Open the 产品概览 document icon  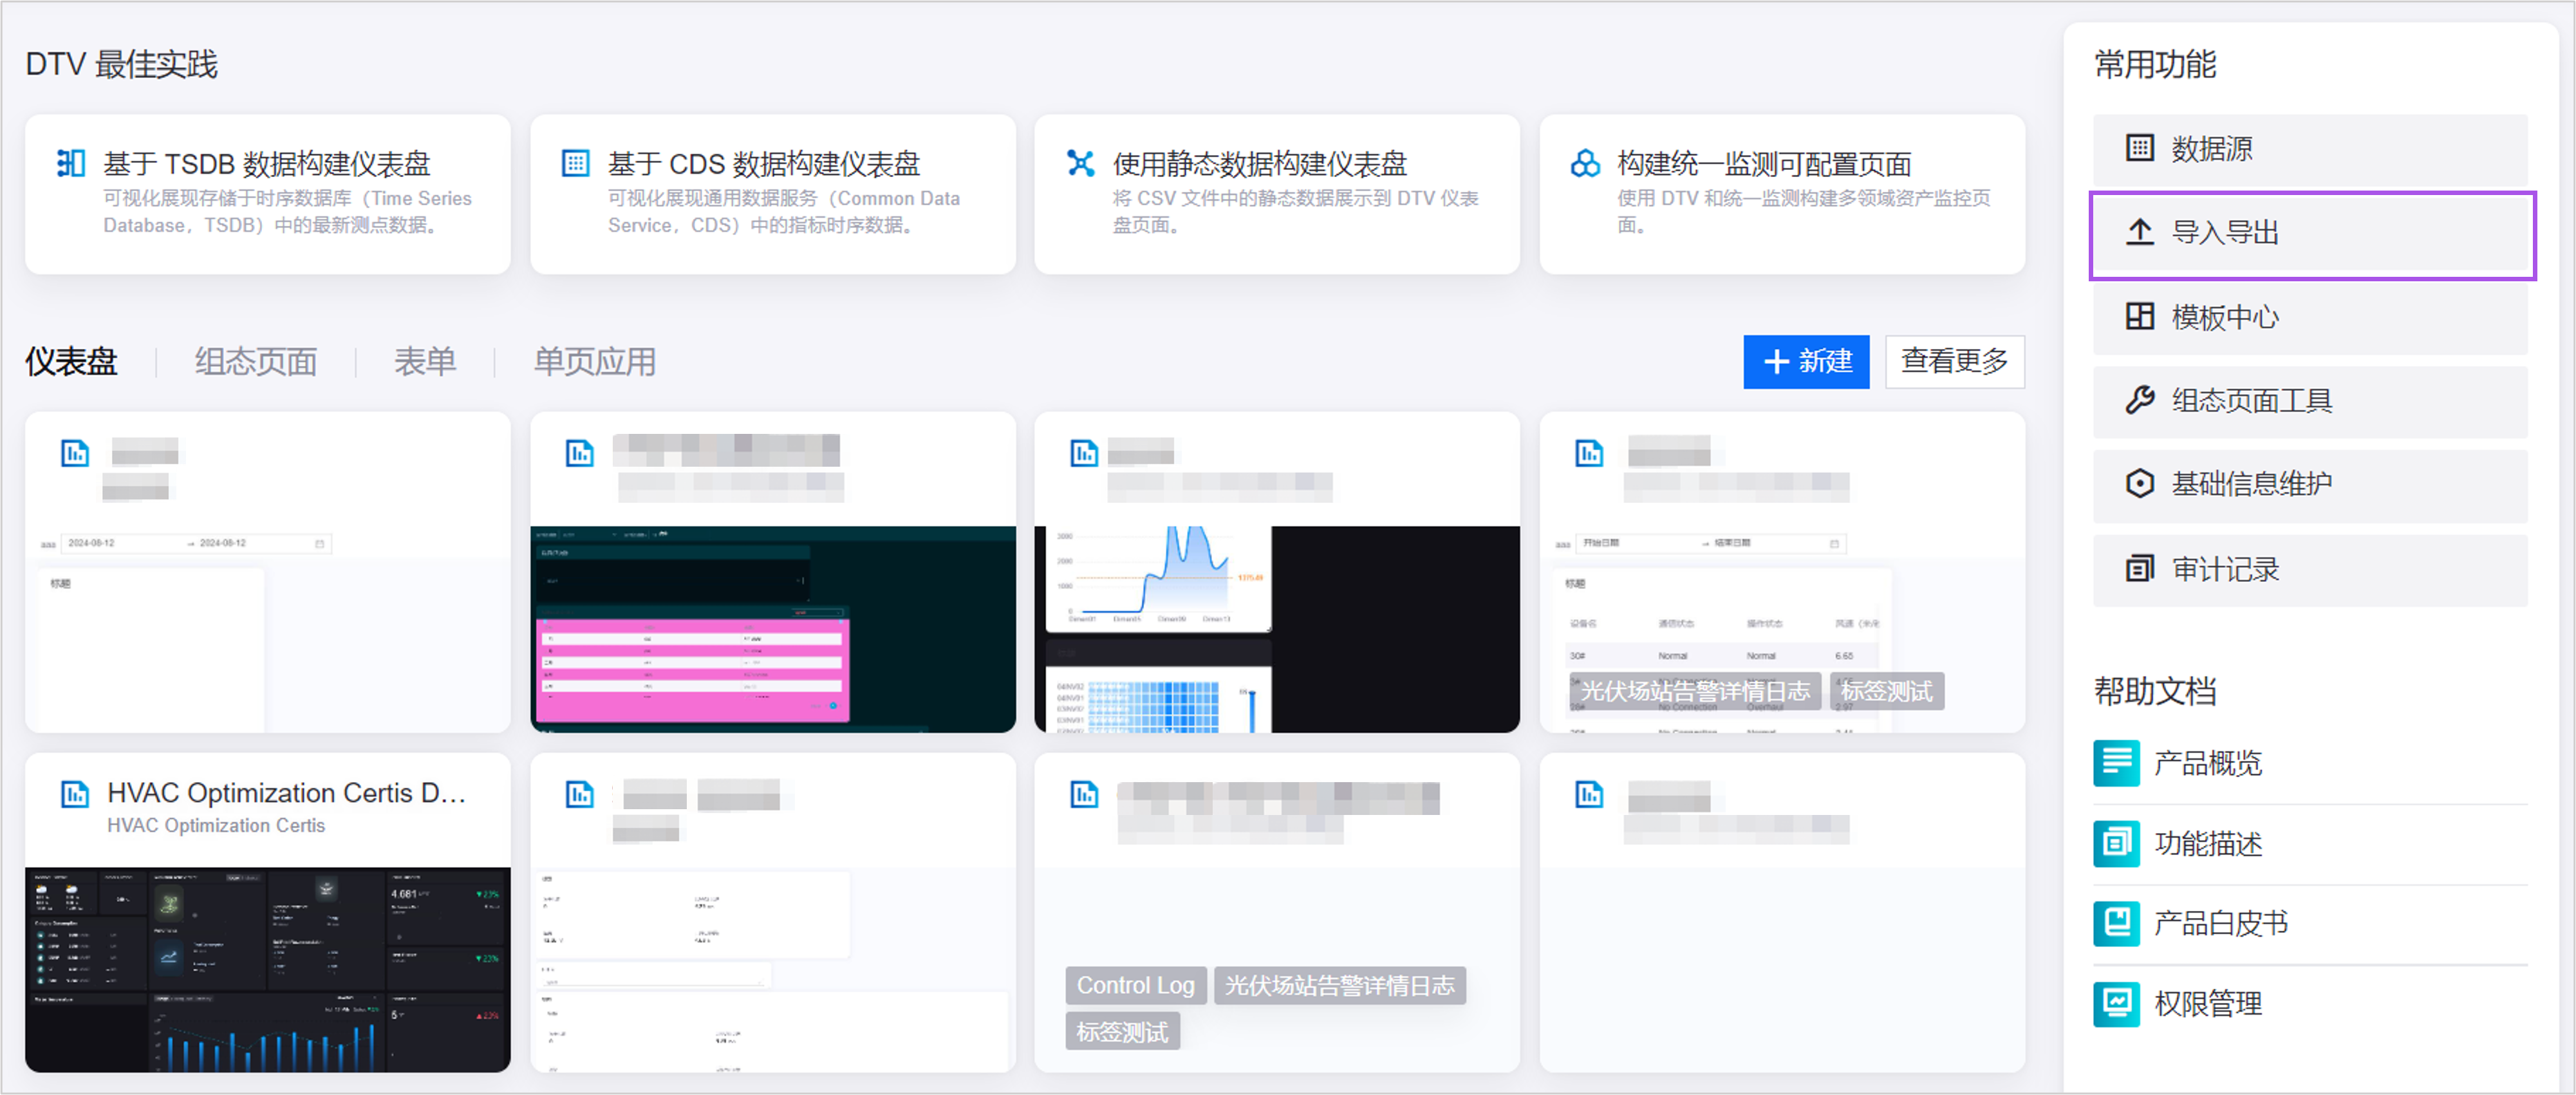point(2116,763)
